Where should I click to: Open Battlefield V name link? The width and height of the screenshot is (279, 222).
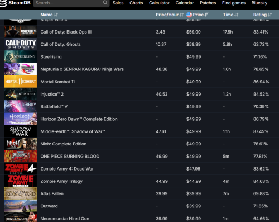coord(54,107)
